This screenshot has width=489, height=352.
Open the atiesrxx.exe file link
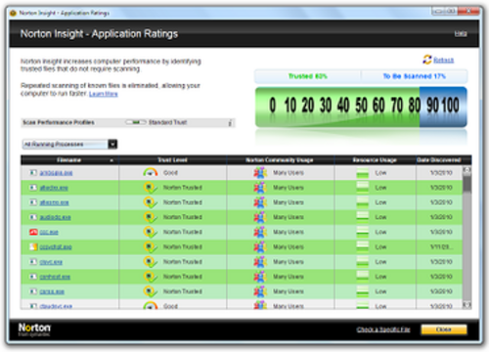[54, 202]
